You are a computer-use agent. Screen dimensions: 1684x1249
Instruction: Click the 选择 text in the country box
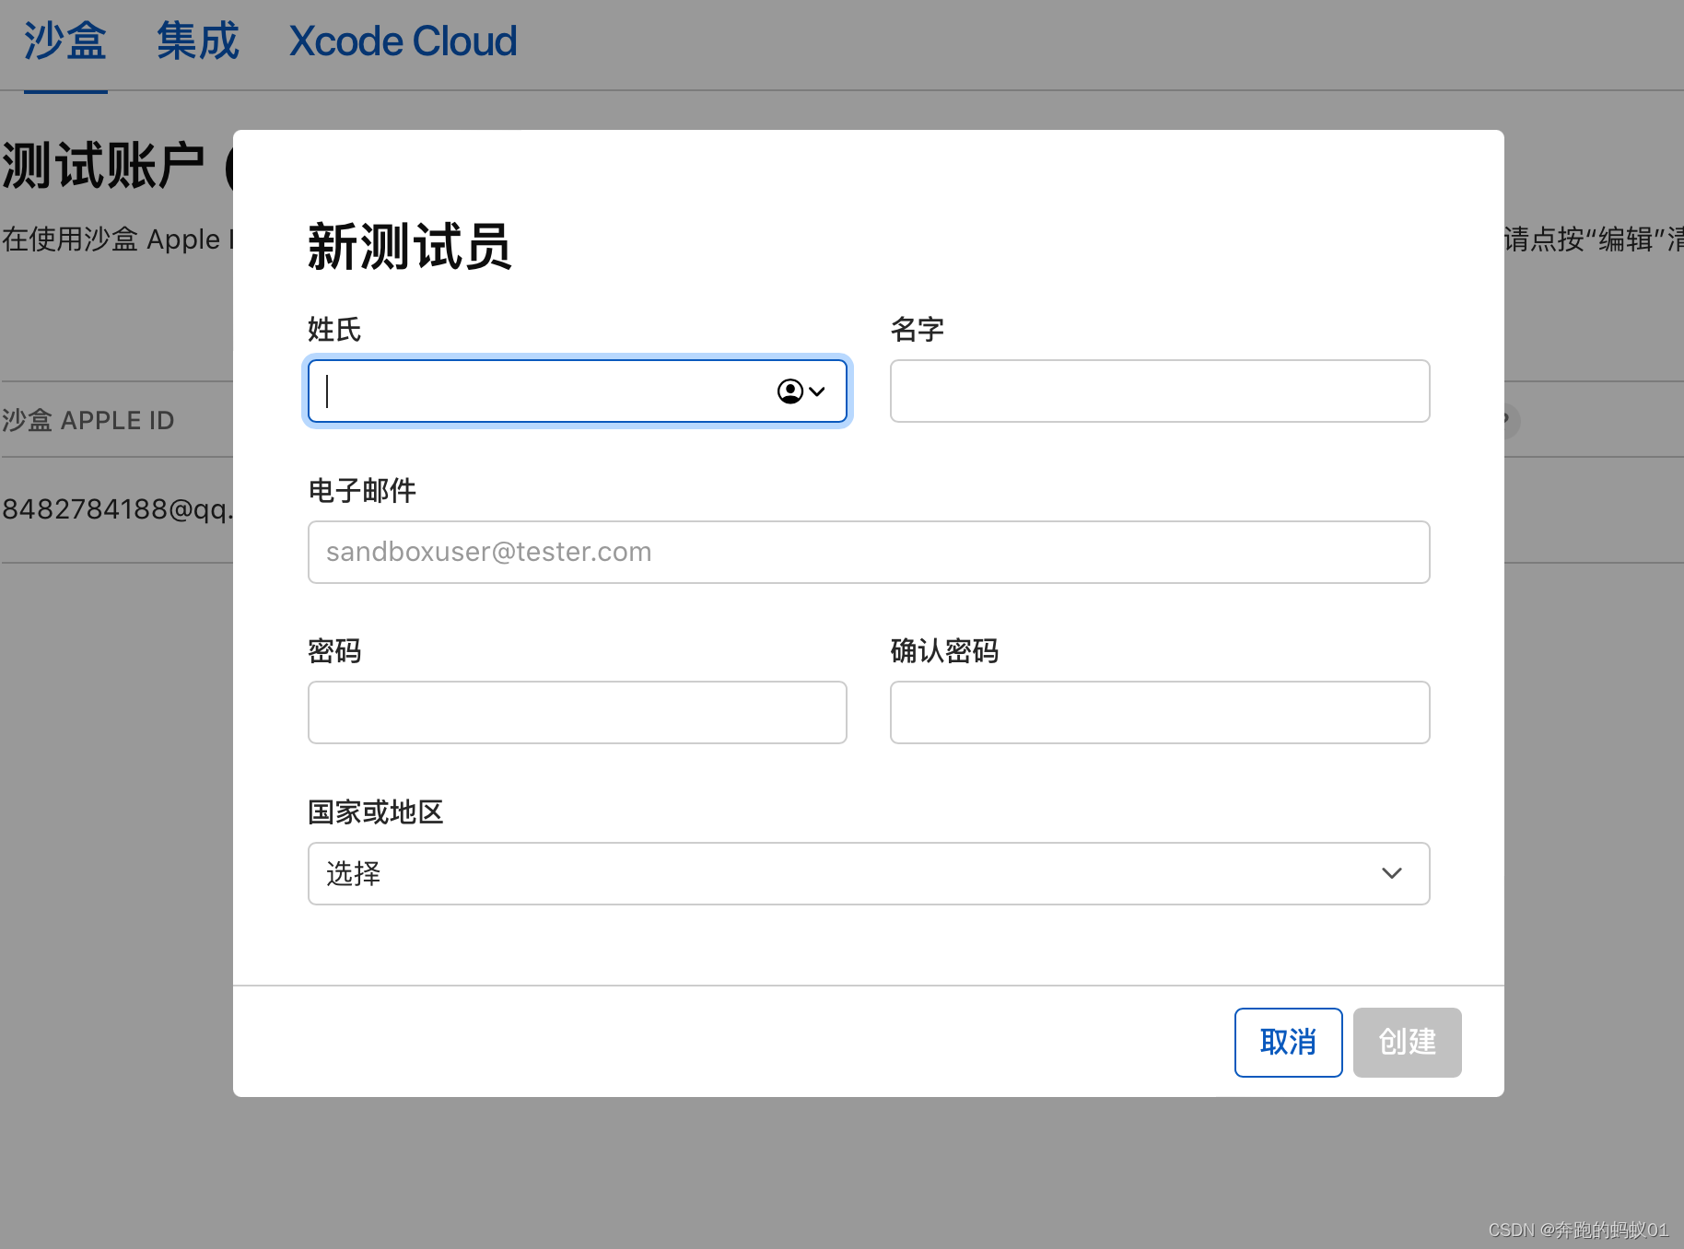(x=353, y=873)
